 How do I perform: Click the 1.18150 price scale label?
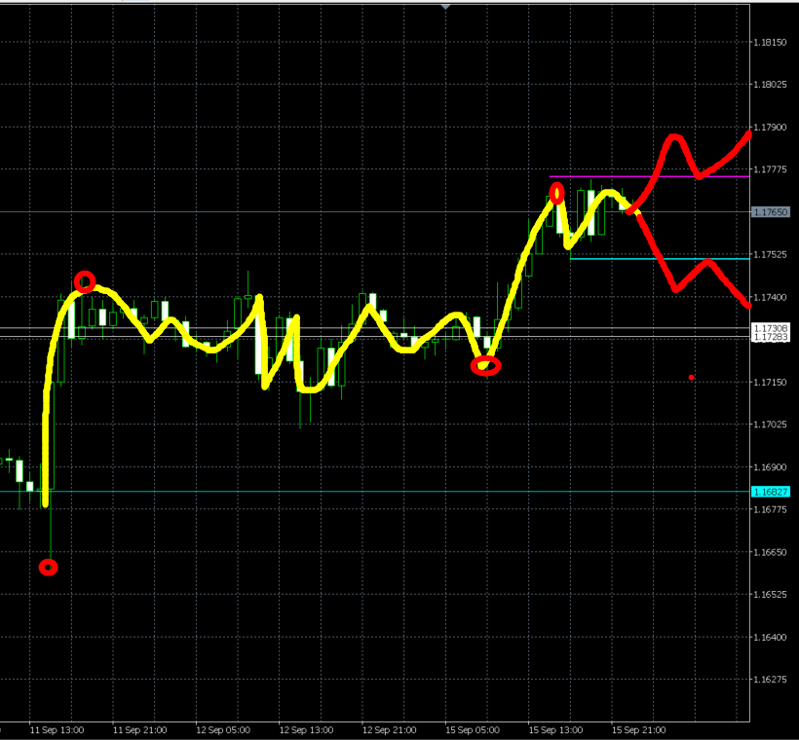770,42
